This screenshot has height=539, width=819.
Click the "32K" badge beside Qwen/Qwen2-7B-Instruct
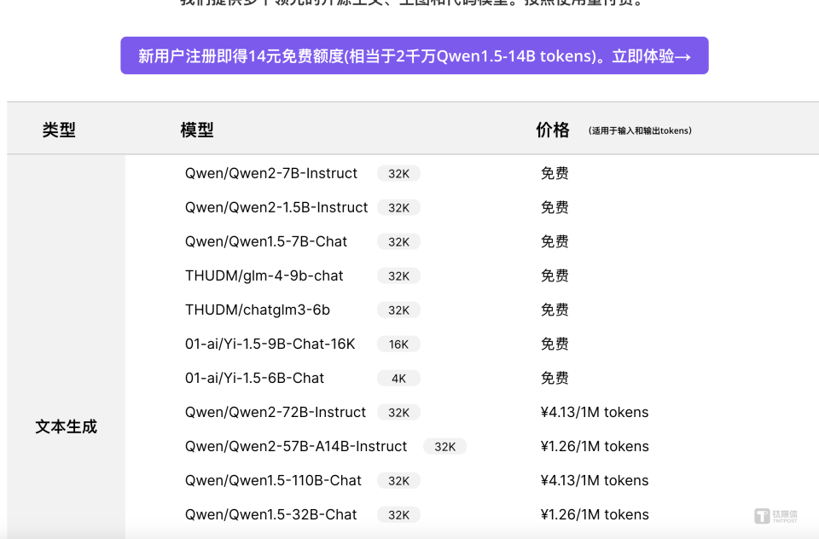click(x=398, y=173)
